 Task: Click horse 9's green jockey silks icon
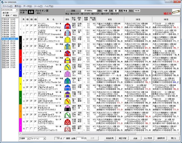(67, 80)
